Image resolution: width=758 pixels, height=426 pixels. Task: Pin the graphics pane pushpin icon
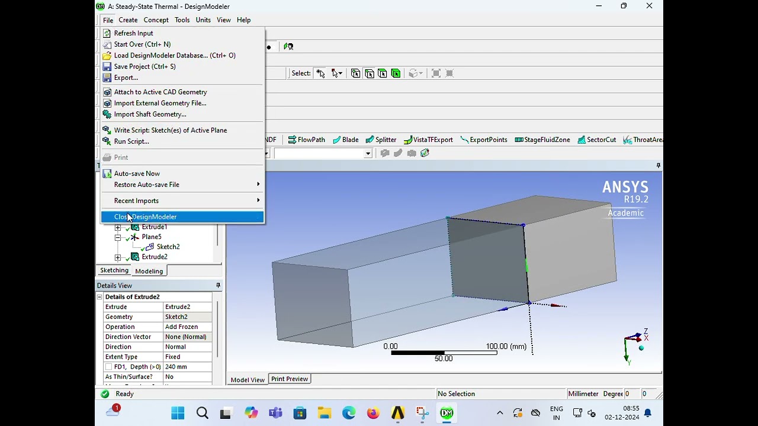658,166
